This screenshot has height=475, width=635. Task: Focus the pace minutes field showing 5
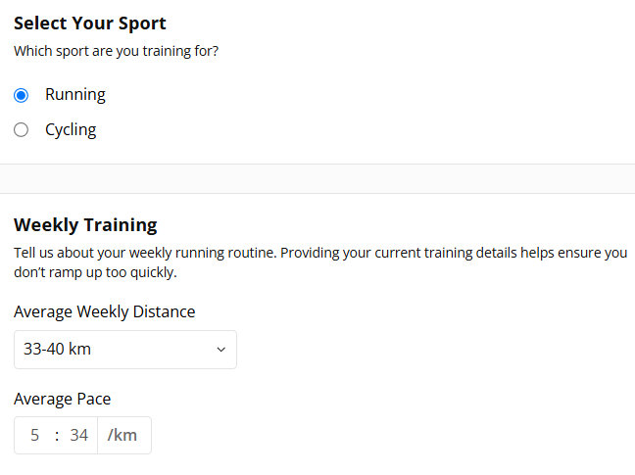(x=35, y=436)
